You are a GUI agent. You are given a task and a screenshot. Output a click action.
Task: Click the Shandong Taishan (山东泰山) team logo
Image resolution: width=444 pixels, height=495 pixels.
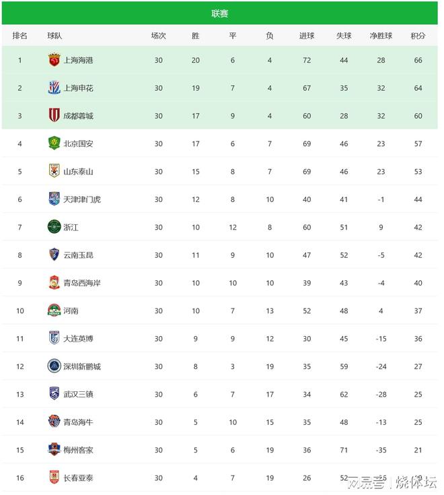tap(54, 171)
